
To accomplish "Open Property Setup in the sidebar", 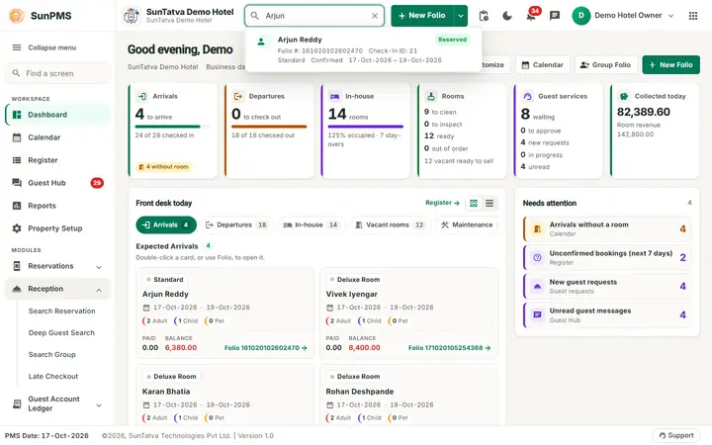I will pos(57,228).
